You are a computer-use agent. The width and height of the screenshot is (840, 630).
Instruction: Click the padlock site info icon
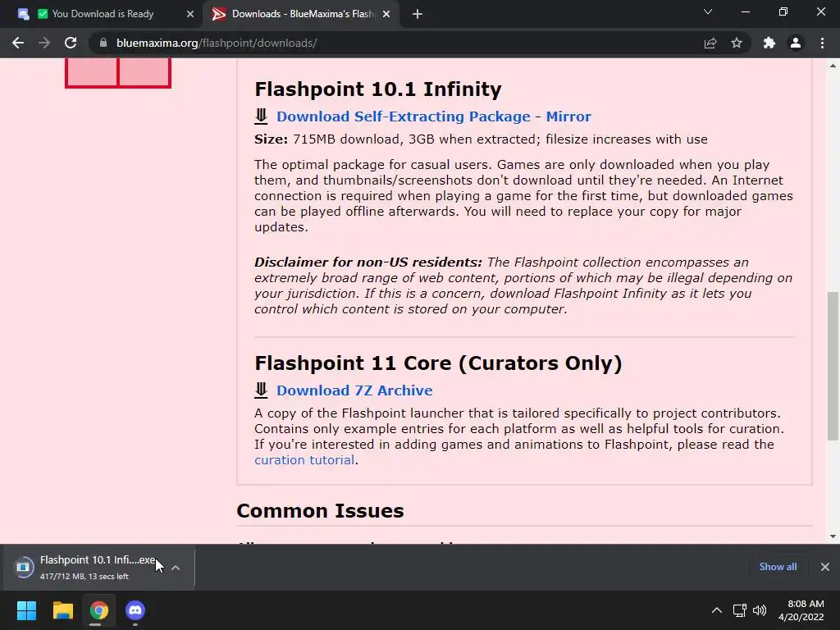tap(103, 43)
